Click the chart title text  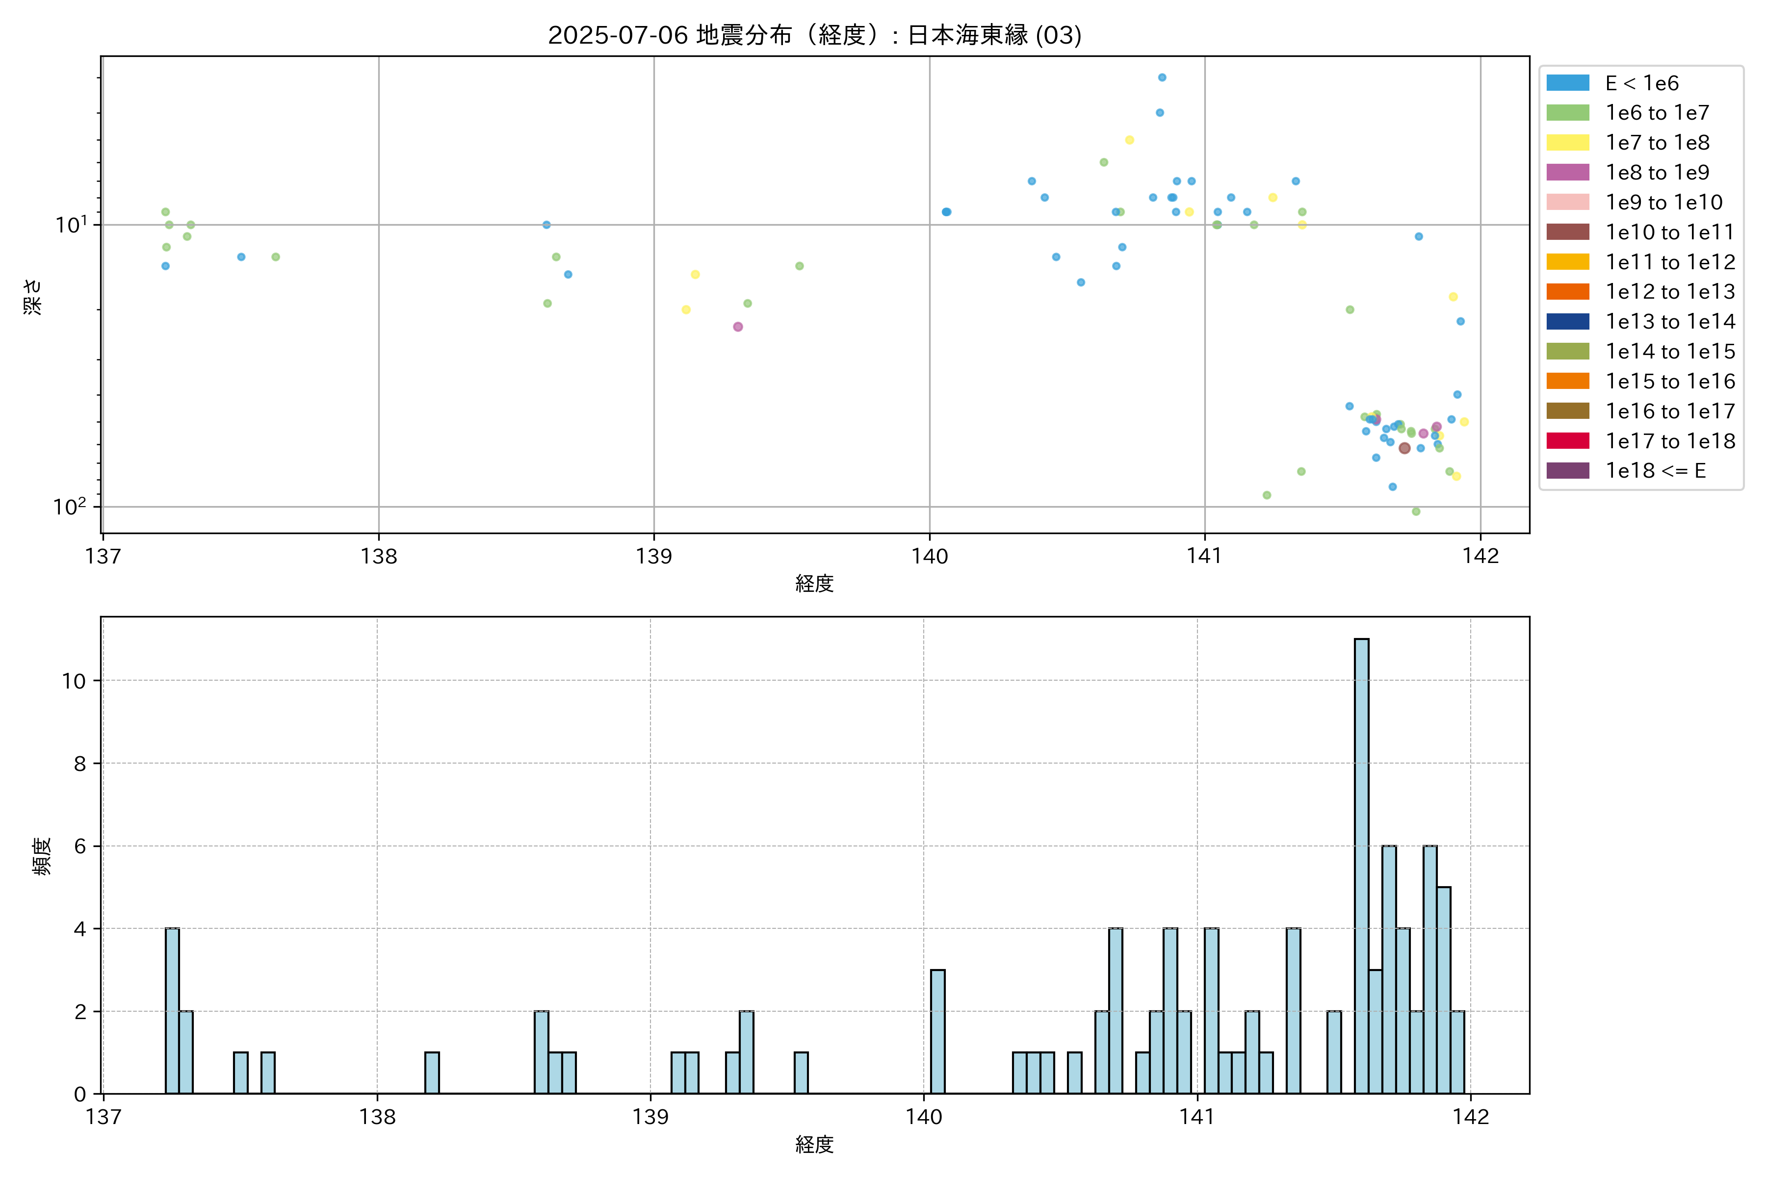point(815,35)
